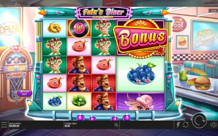Image resolution: width=218 pixels, height=136 pixels.
Task: Click the small blueberries symbol
Action: point(55,101)
